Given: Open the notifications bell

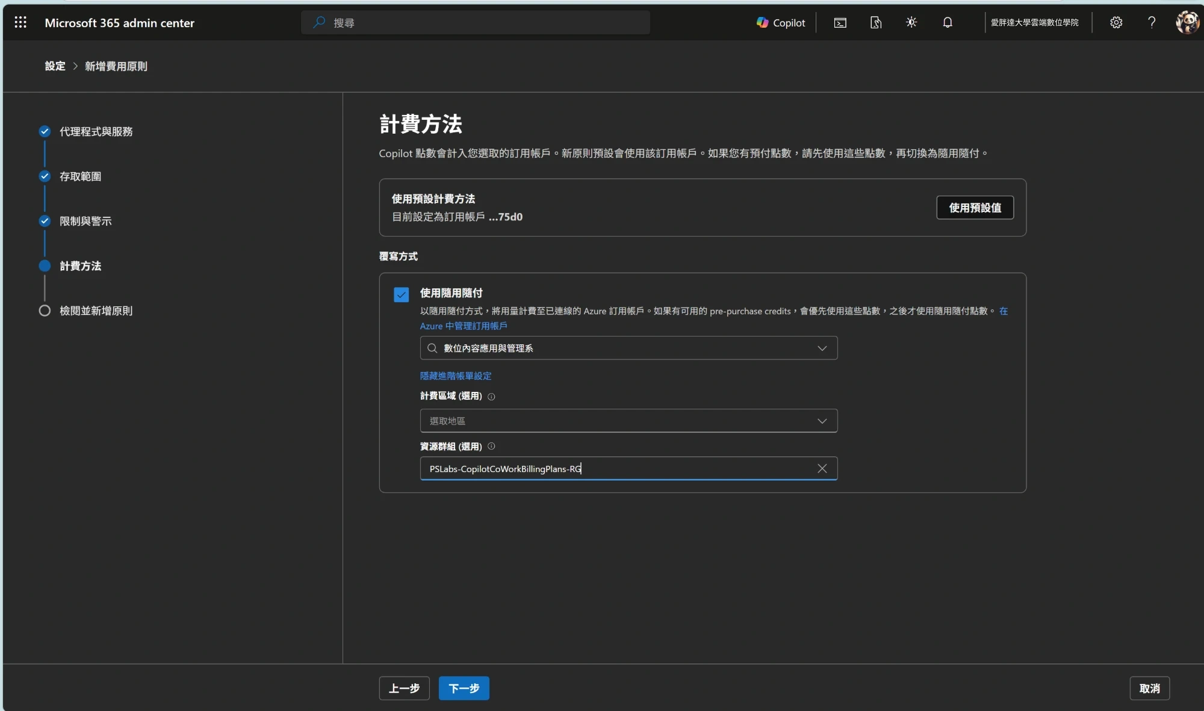Looking at the screenshot, I should click(x=948, y=22).
